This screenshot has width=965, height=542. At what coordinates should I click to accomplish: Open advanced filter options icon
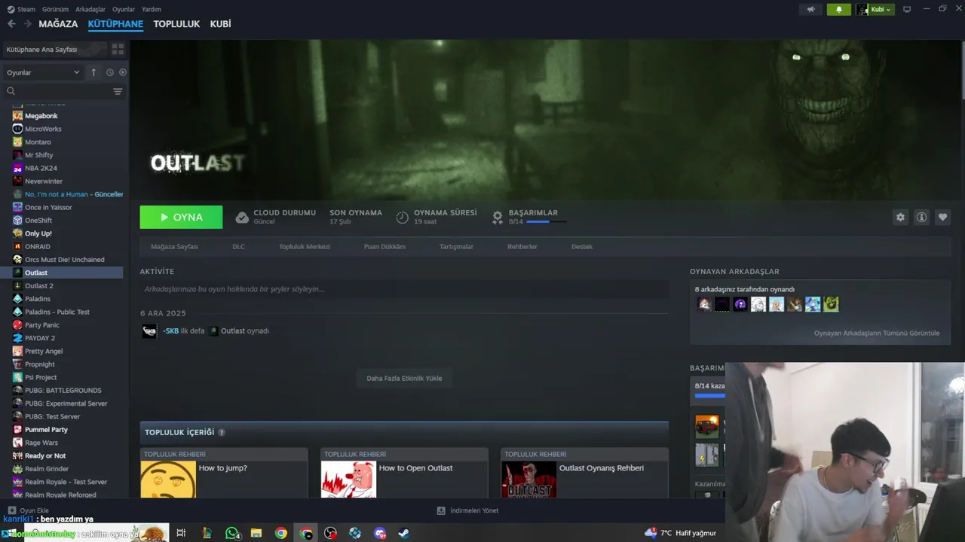(x=118, y=91)
